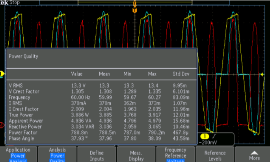Click the Std Dev column header

pyautogui.click(x=180, y=74)
